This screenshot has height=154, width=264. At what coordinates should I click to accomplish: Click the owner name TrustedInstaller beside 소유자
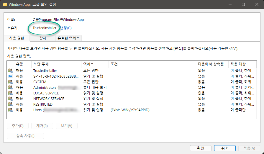pyautogui.click(x=45, y=28)
